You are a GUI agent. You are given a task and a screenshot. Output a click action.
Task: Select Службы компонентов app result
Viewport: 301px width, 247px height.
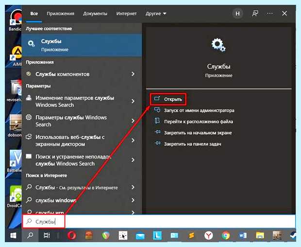pos(77,74)
